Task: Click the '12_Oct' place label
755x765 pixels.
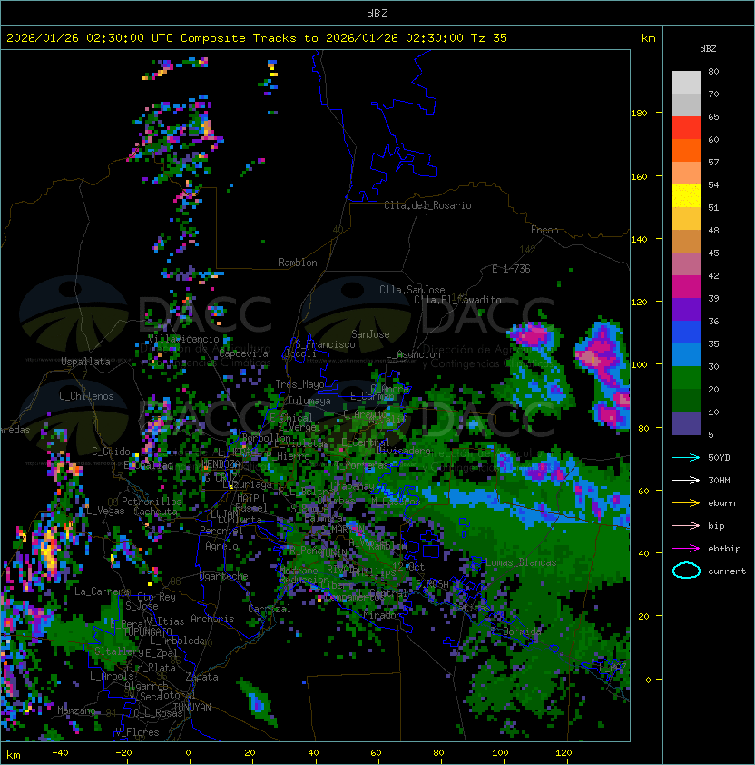Action: coord(408,567)
